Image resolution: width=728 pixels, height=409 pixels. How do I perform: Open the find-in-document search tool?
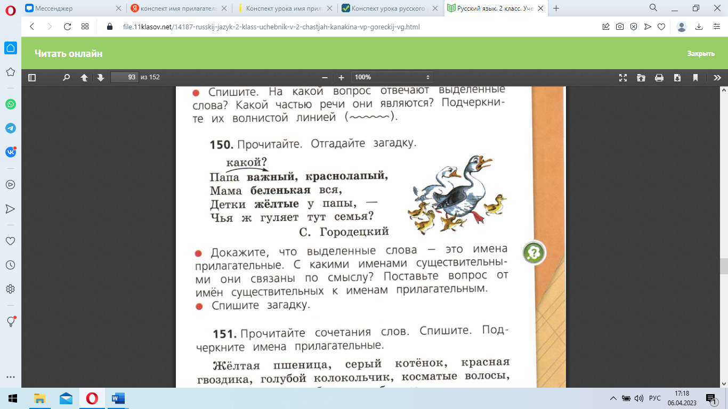66,78
